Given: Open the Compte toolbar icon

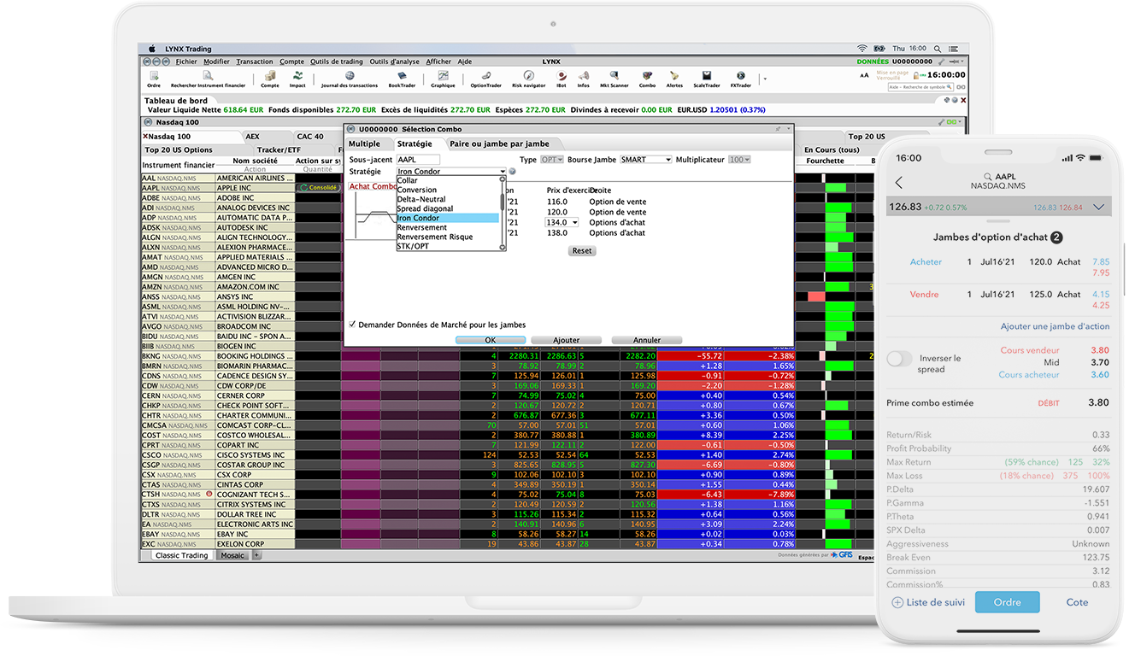Looking at the screenshot, I should pyautogui.click(x=270, y=79).
